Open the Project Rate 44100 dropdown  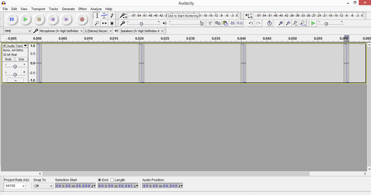(15, 186)
